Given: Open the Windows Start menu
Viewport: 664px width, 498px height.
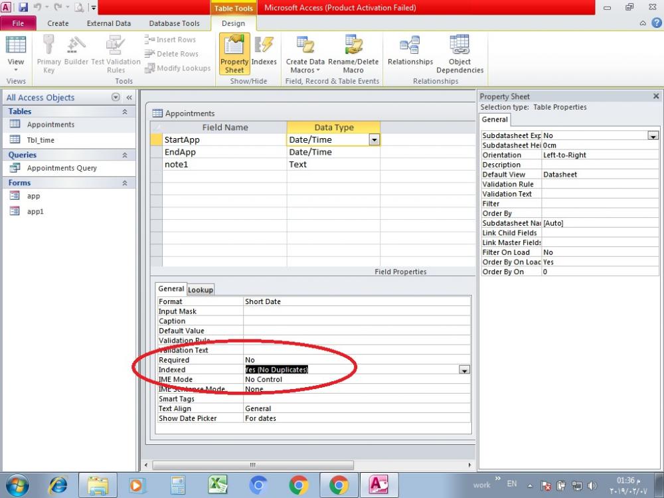Looking at the screenshot, I should click(17, 485).
